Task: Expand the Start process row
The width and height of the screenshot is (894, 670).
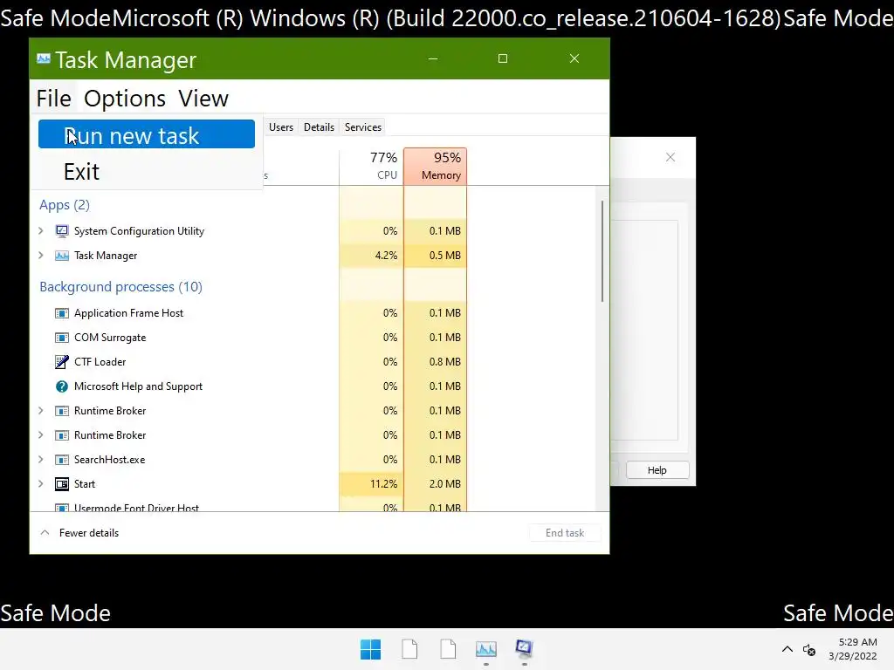Action: 41,483
